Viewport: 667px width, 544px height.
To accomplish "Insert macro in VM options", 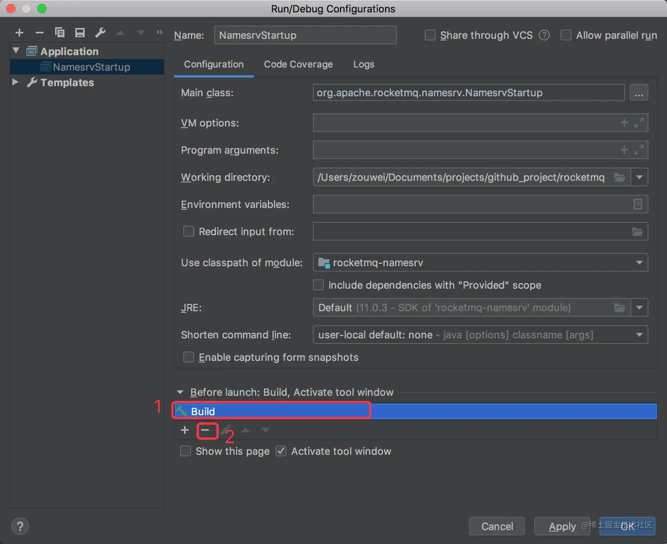I will 624,123.
